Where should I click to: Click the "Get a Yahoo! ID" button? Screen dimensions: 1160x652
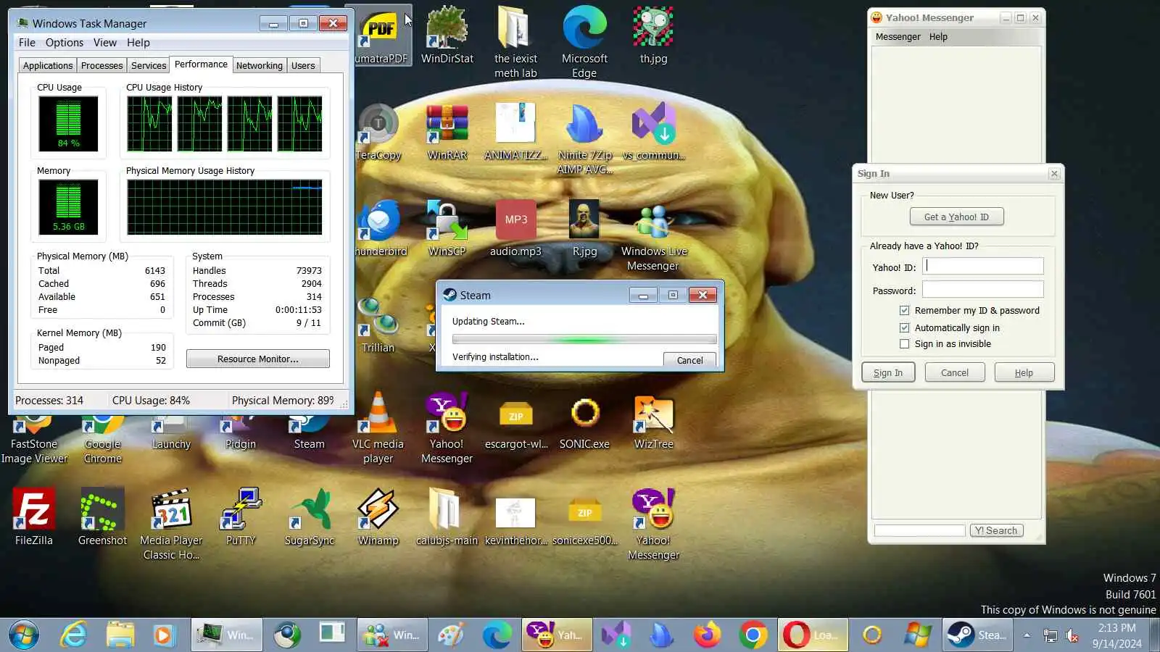(x=956, y=217)
